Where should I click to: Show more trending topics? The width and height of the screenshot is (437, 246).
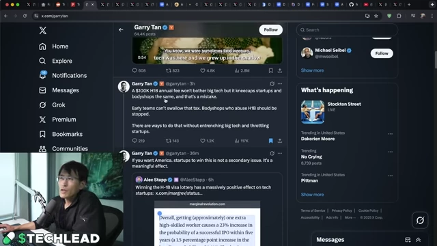coord(312,194)
